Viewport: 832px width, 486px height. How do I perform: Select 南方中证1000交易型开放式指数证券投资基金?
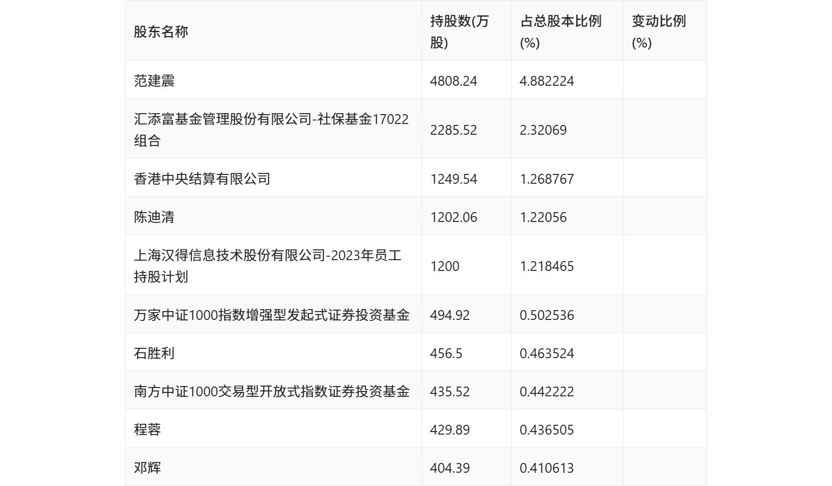coord(272,391)
